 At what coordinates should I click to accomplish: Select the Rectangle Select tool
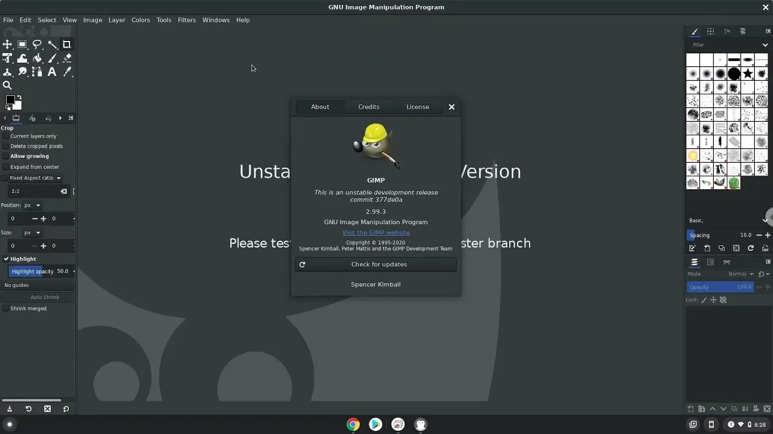point(22,44)
